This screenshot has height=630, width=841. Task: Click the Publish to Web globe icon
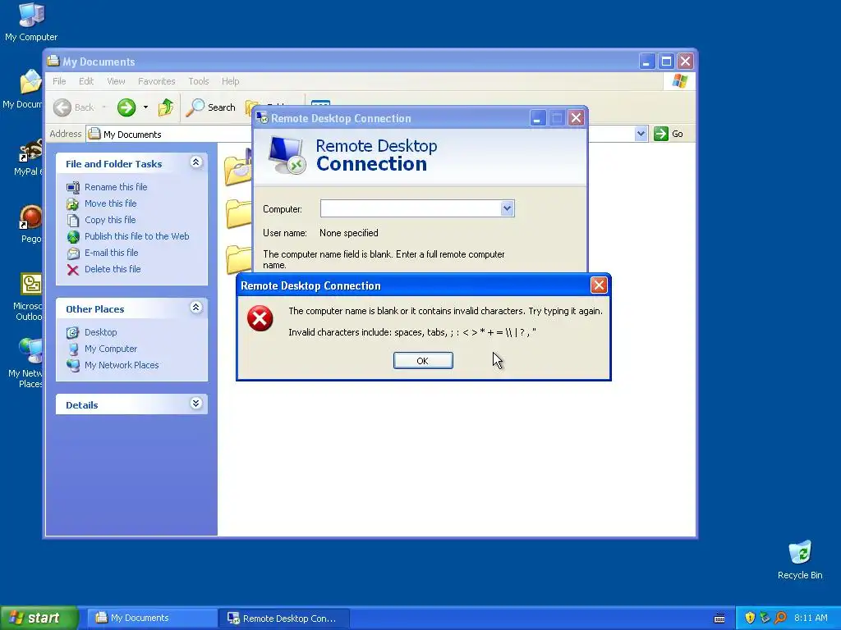tap(73, 237)
